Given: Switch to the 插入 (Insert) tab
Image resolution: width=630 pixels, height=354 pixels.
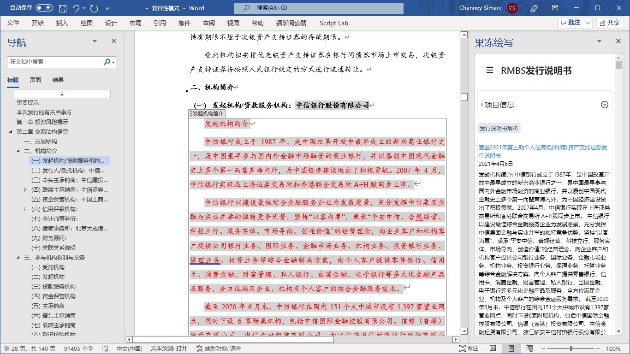Looking at the screenshot, I should coord(62,23).
